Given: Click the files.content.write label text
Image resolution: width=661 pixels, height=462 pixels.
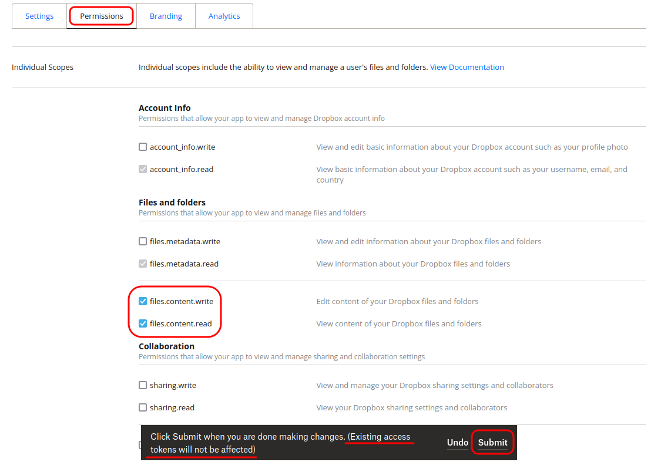Looking at the screenshot, I should 182,301.
